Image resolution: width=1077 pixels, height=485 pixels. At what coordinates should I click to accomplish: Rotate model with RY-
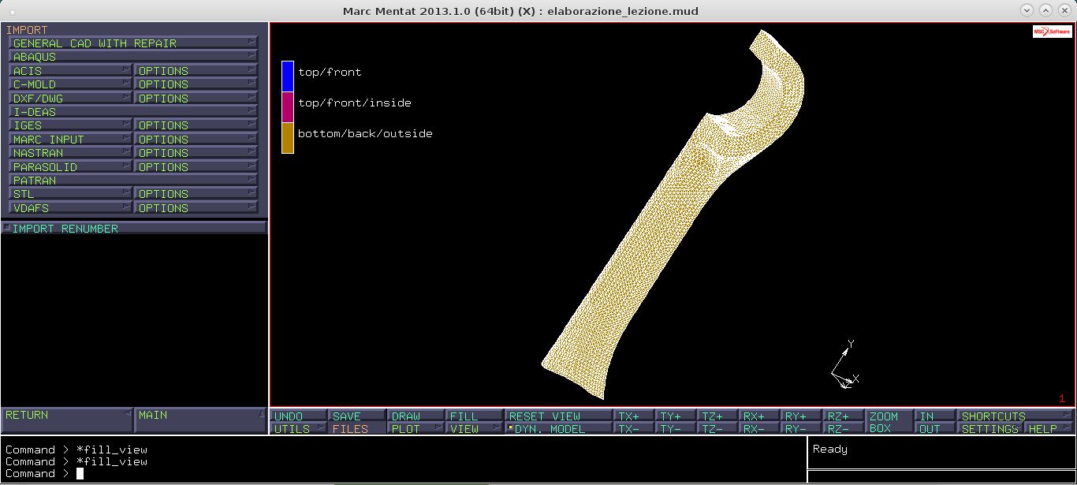(x=802, y=429)
